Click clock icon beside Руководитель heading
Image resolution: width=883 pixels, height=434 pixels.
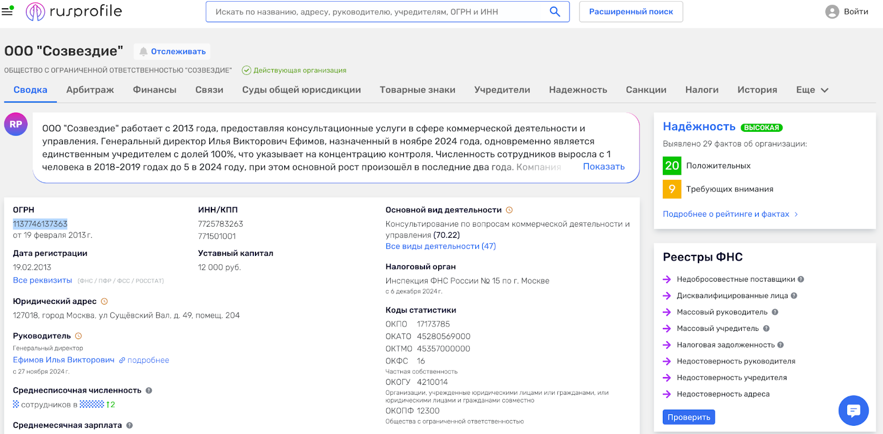(x=78, y=336)
